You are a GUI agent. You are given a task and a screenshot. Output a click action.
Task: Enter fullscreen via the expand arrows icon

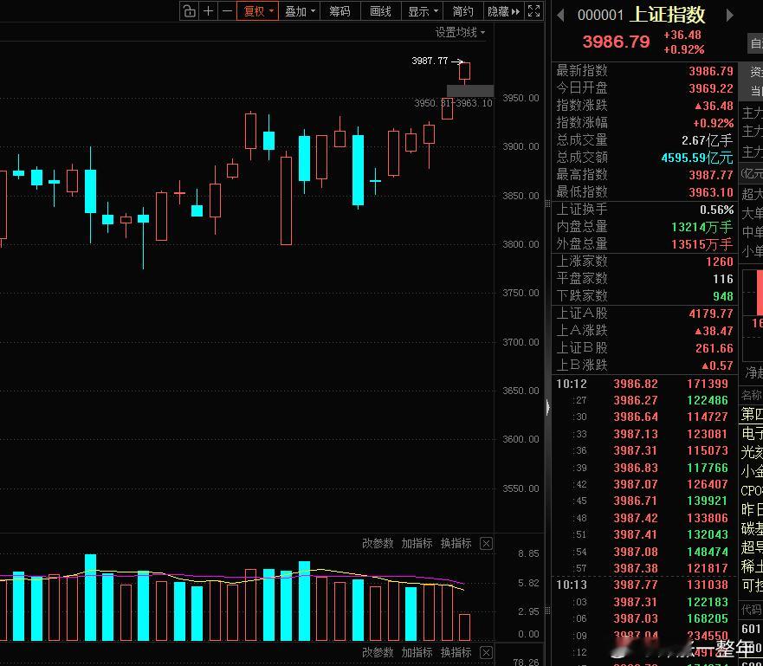tap(534, 11)
